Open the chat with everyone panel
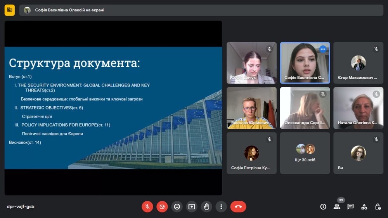Image resolution: width=388 pixels, height=218 pixels. pos(350,207)
